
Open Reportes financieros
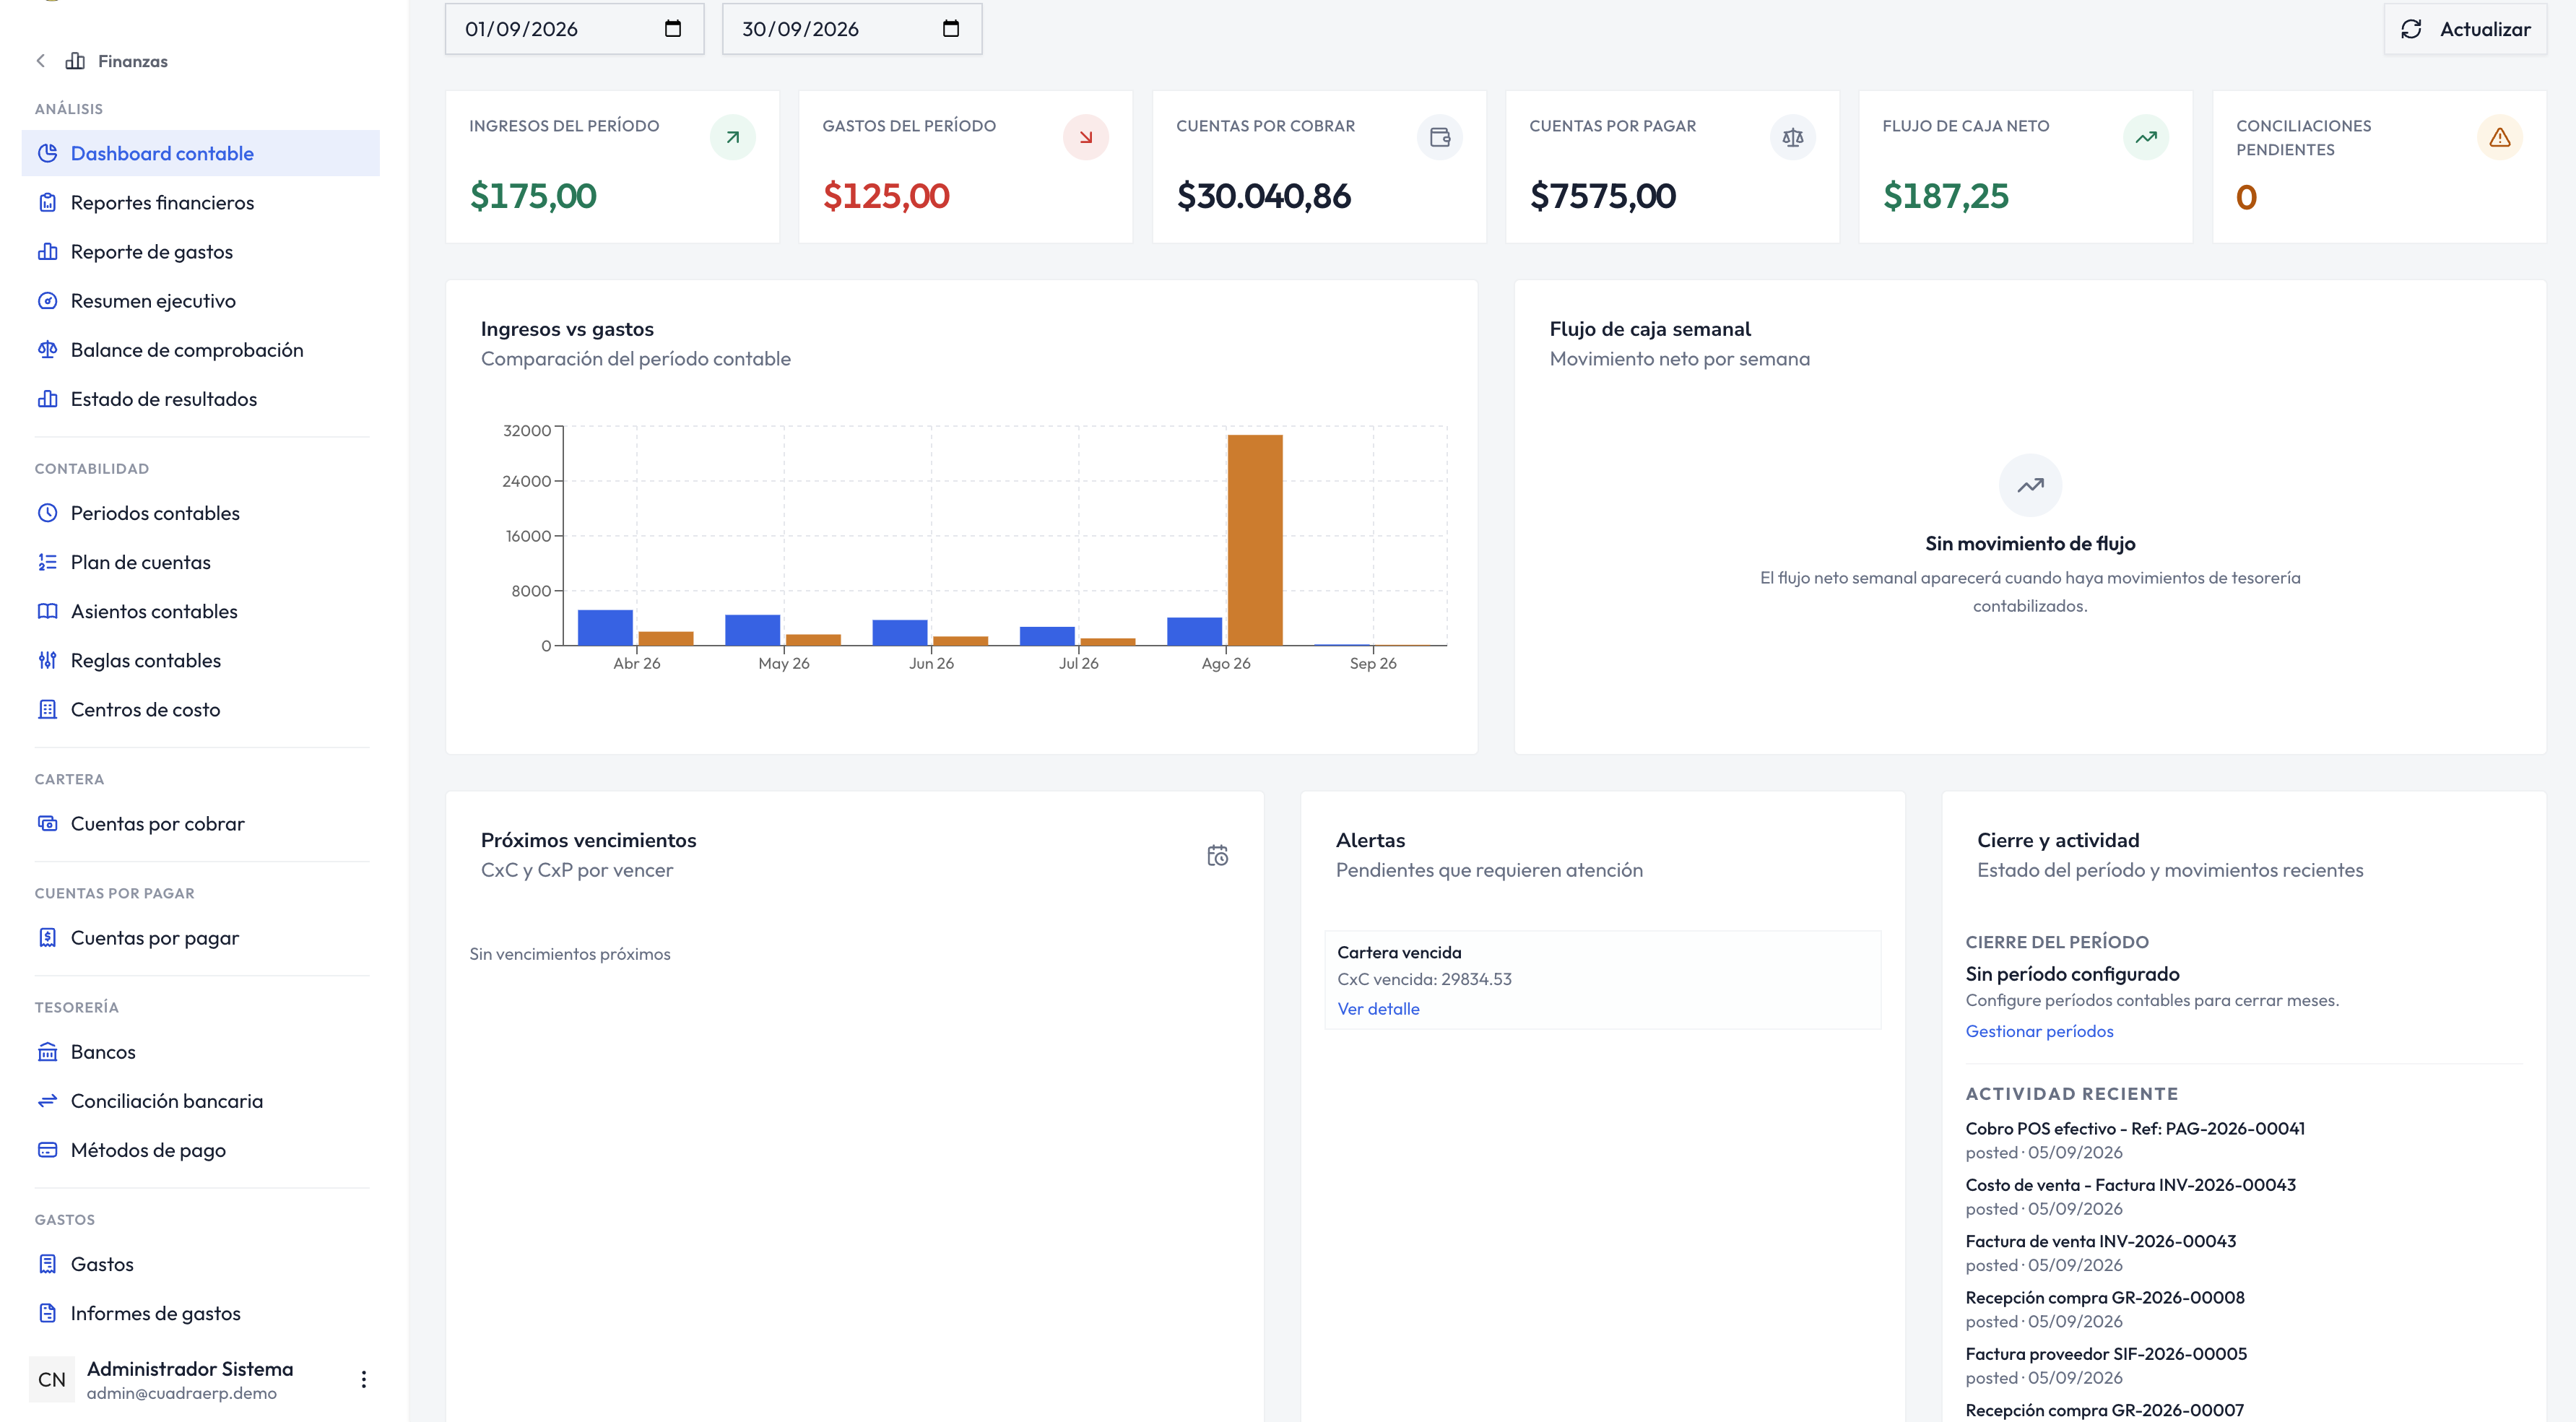(200, 202)
